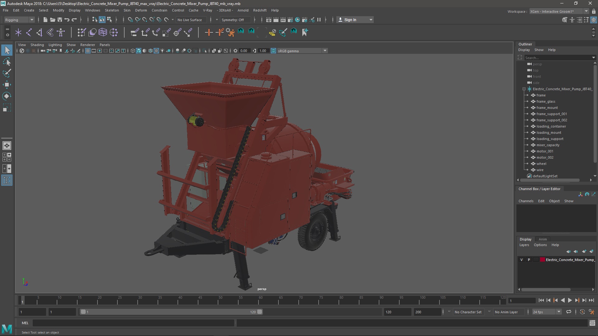Image resolution: width=598 pixels, height=336 pixels.
Task: Open the viewport Shading menu
Action: point(37,45)
